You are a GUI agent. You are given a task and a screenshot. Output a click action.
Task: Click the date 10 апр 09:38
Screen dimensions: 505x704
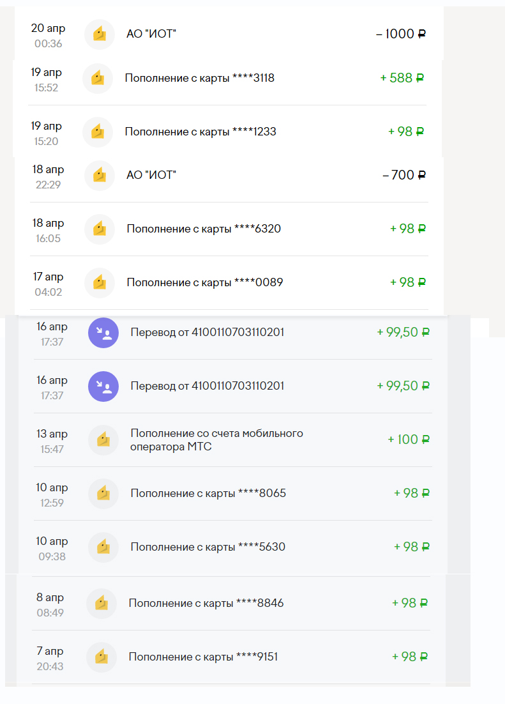(52, 548)
